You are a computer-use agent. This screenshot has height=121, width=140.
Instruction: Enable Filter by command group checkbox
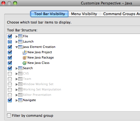9,115
